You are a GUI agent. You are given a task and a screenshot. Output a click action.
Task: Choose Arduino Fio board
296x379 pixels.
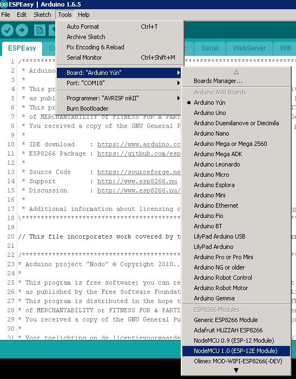(236, 216)
